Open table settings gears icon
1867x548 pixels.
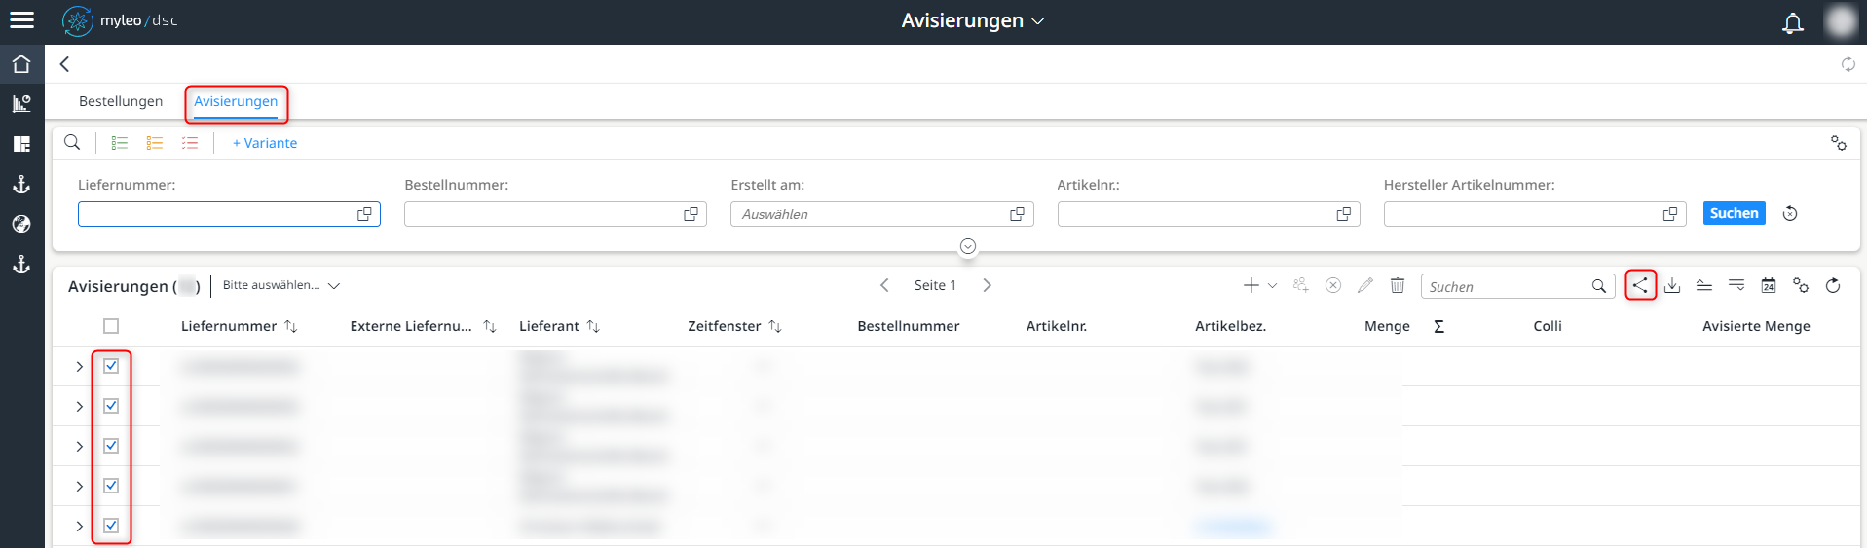pos(1801,285)
